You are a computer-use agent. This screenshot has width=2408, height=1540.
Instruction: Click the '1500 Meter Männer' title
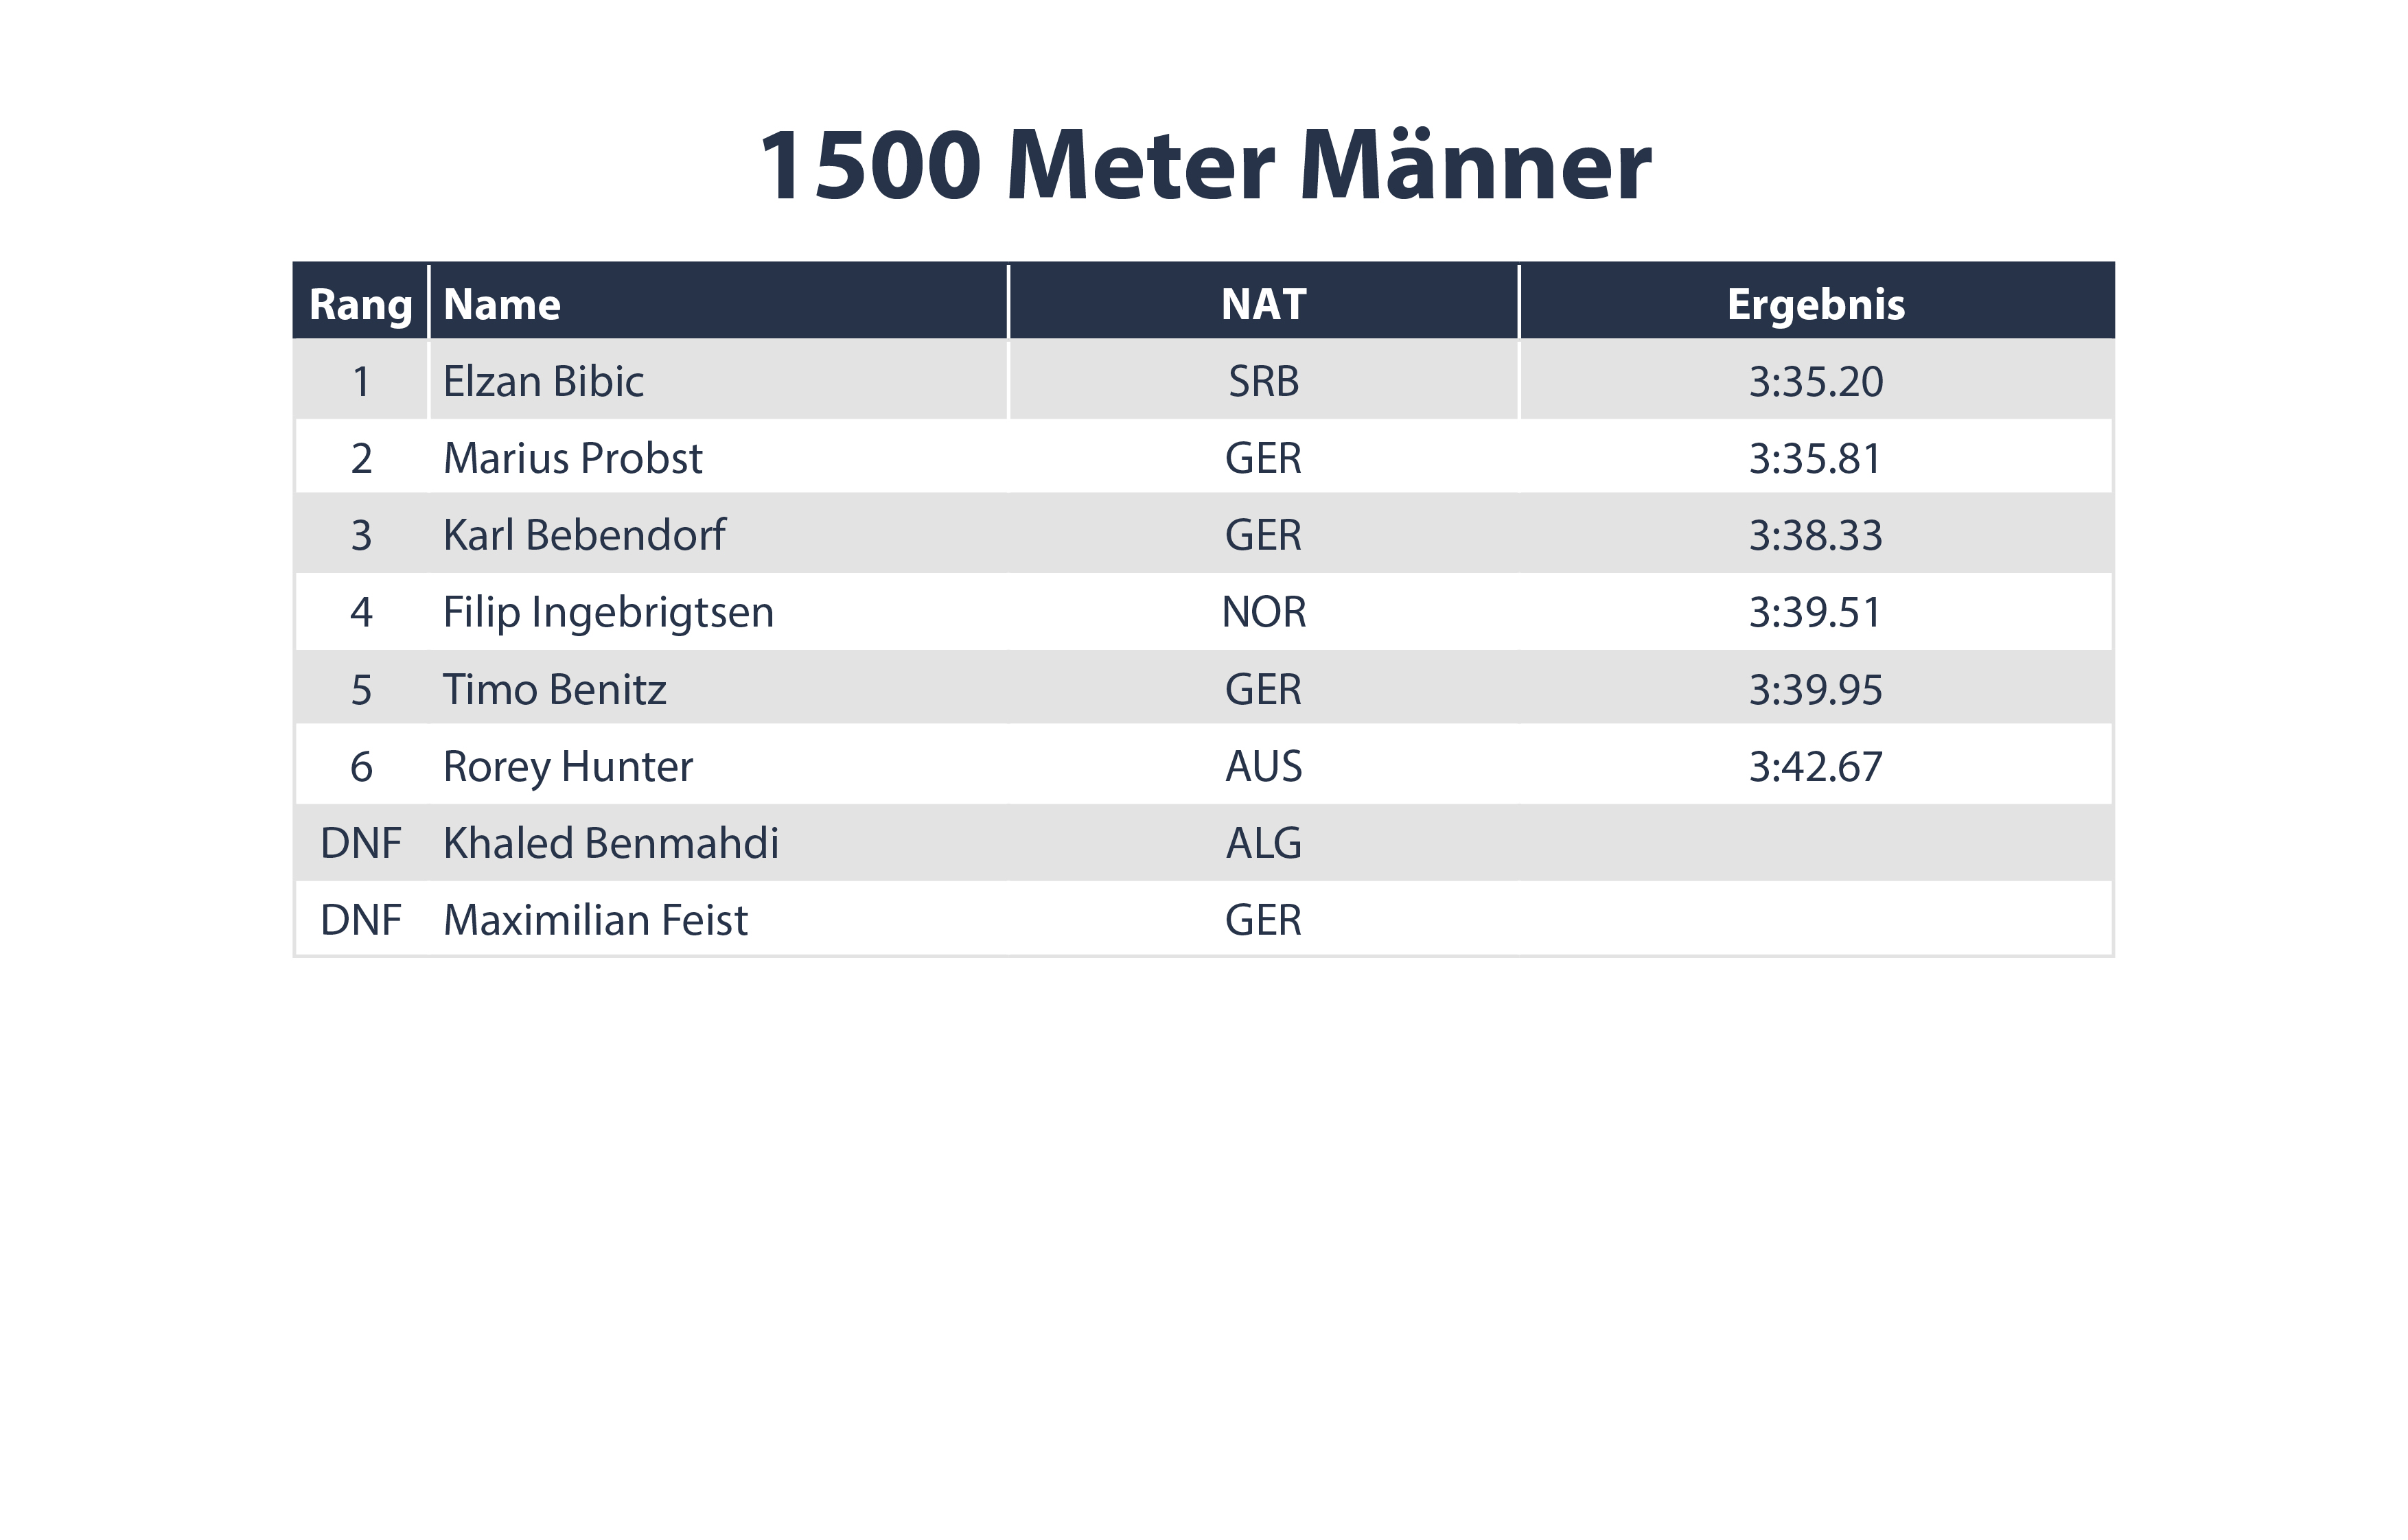pyautogui.click(x=1204, y=166)
